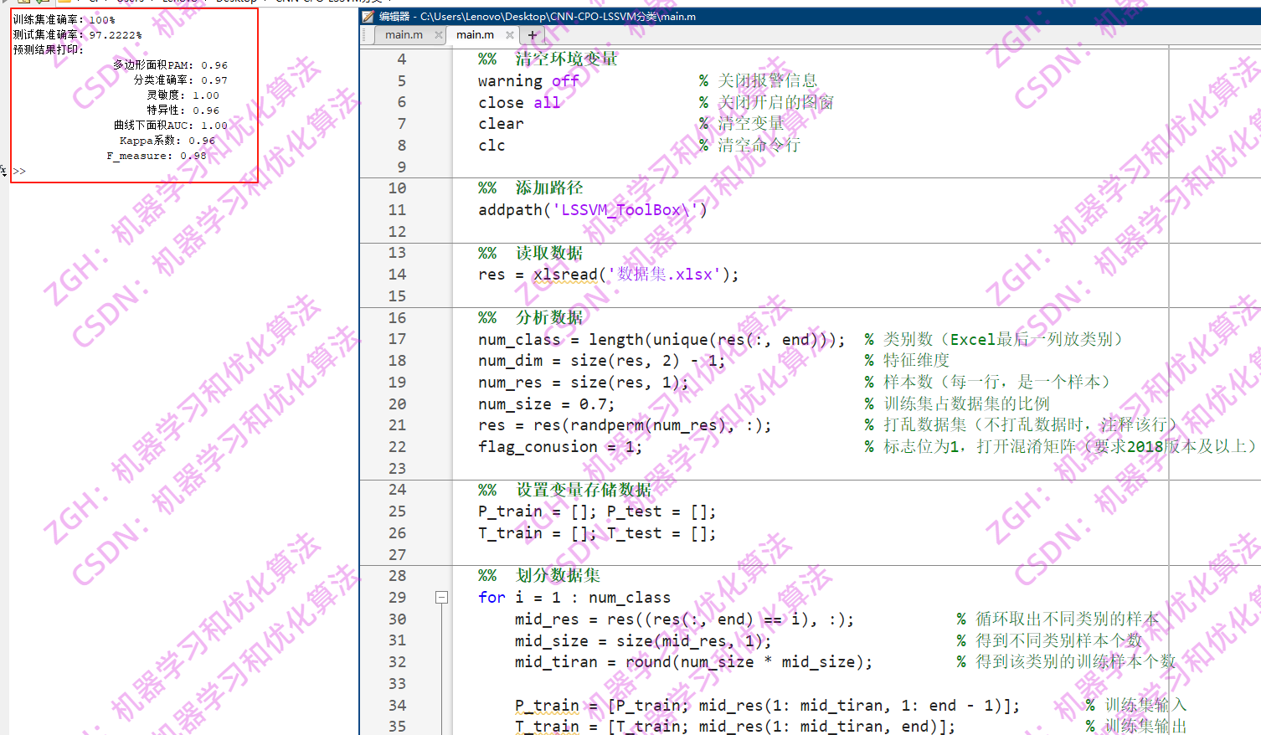The image size is (1261, 735).
Task: Click the warning underline indicator under xlsread on line 14
Action: pyautogui.click(x=566, y=281)
